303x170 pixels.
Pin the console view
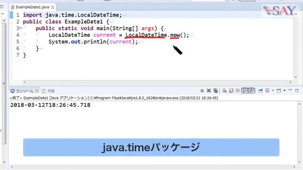pyautogui.click(x=260, y=91)
